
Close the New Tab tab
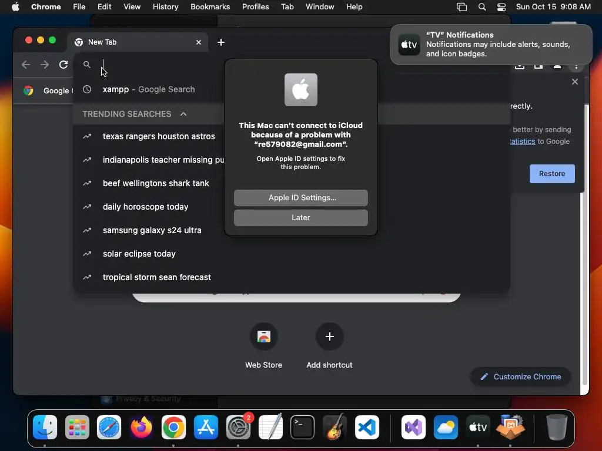[199, 42]
